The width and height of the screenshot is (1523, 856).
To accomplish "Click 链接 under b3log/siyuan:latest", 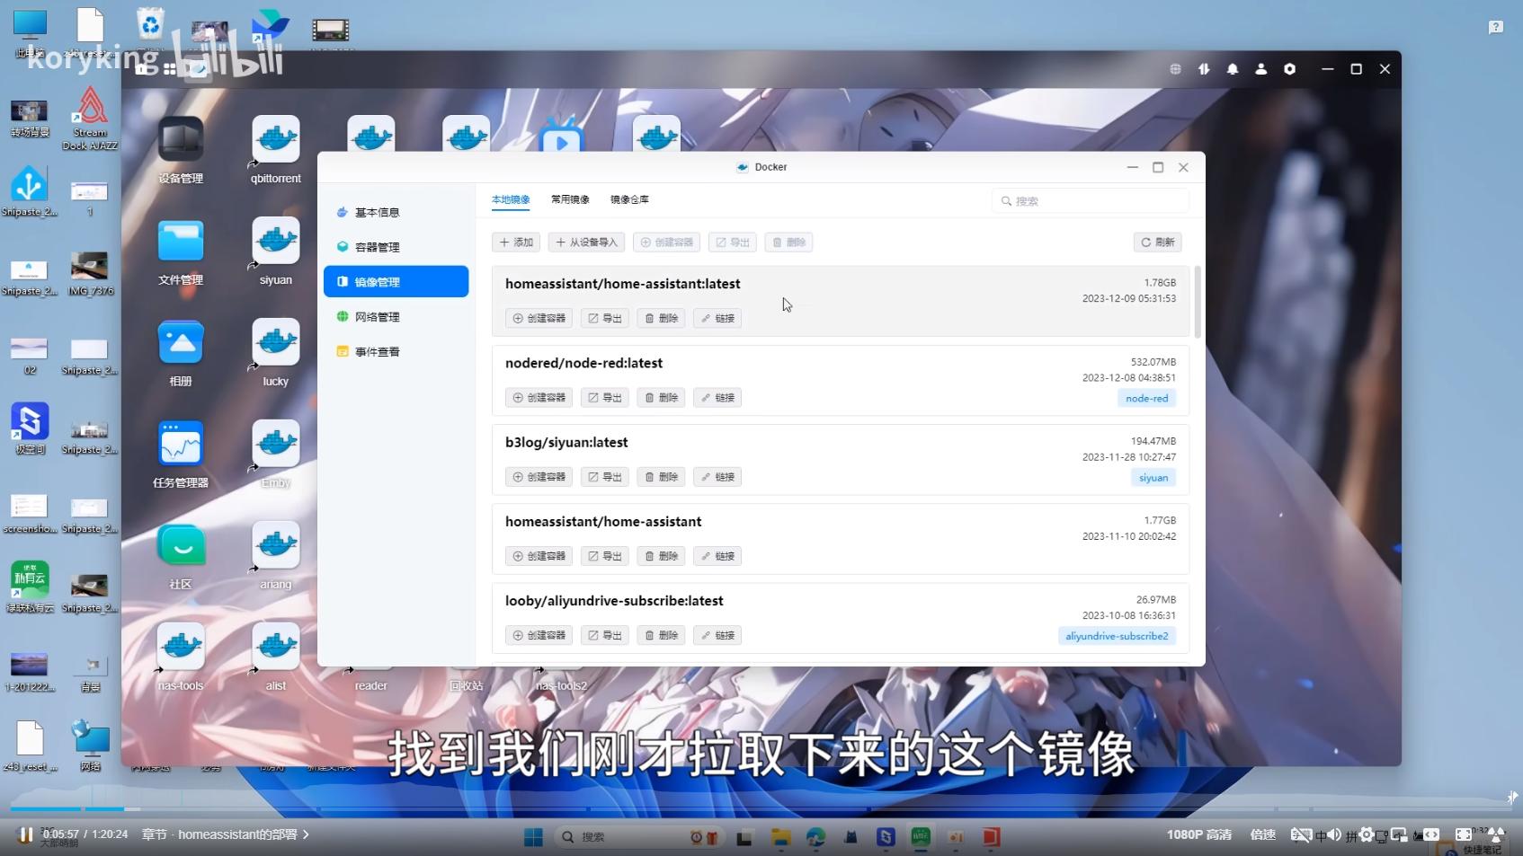I will coord(717,477).
